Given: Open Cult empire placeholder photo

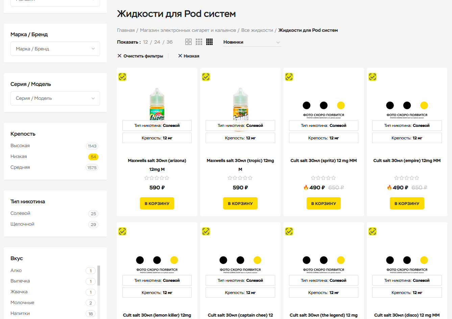Looking at the screenshot, I should [407, 110].
